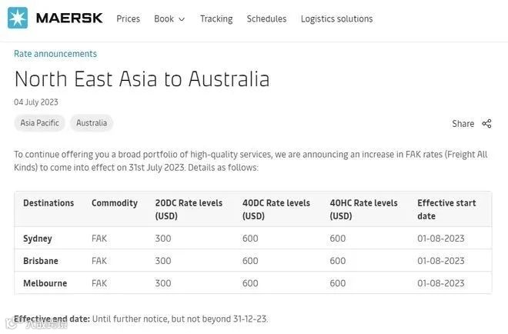Open the Prices menu
The height and width of the screenshot is (334, 508).
tap(128, 18)
